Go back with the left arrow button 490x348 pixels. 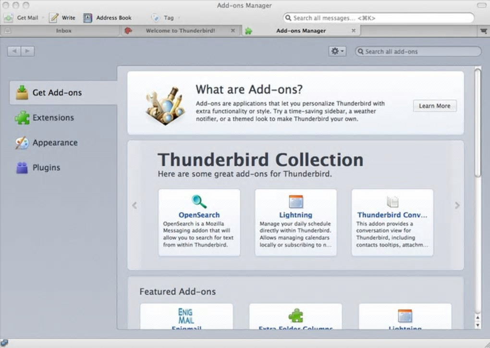tap(14, 51)
